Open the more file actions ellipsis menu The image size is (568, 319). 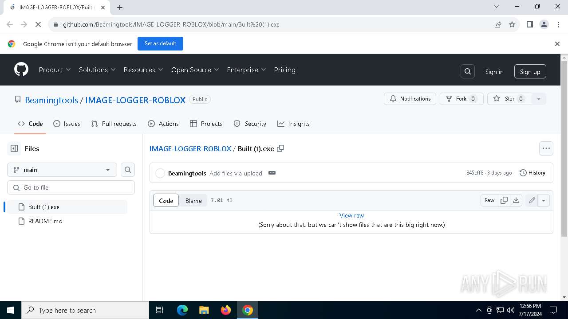(x=546, y=148)
